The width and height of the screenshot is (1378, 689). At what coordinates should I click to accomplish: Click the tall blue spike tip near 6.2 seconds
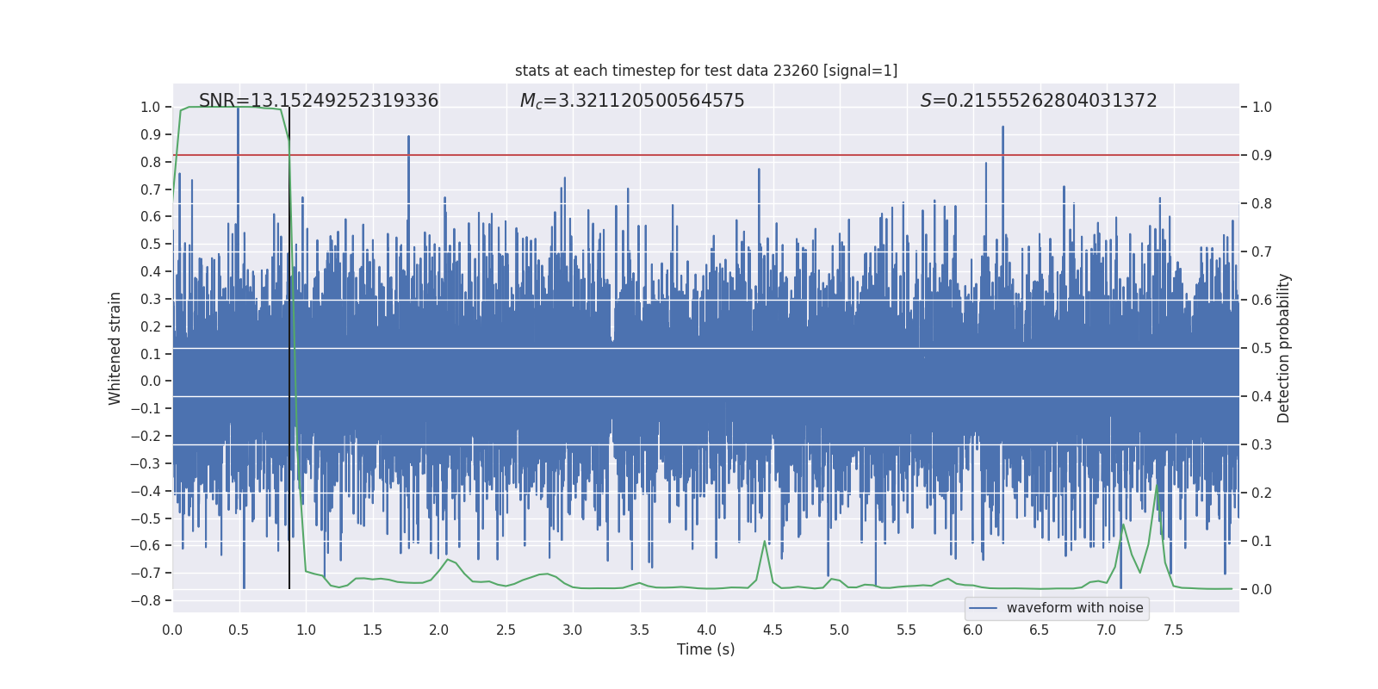click(x=1002, y=127)
